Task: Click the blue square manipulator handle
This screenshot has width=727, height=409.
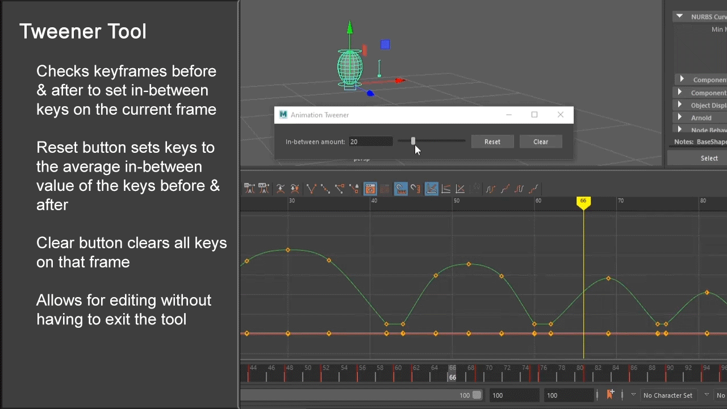Action: click(x=385, y=44)
